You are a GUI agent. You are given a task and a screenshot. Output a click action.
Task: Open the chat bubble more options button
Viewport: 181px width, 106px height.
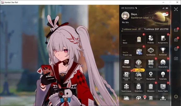(165, 14)
